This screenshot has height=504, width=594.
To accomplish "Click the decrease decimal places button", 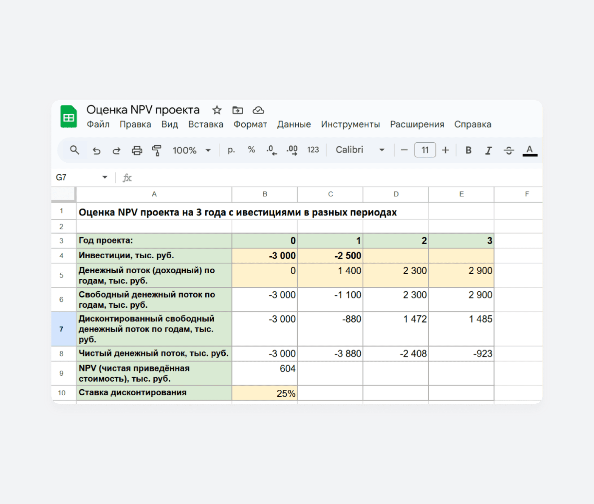I will (x=271, y=150).
